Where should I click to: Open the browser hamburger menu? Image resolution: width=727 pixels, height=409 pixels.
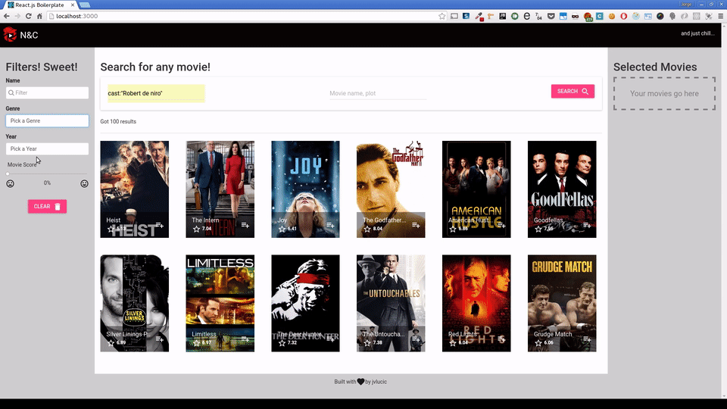720,16
